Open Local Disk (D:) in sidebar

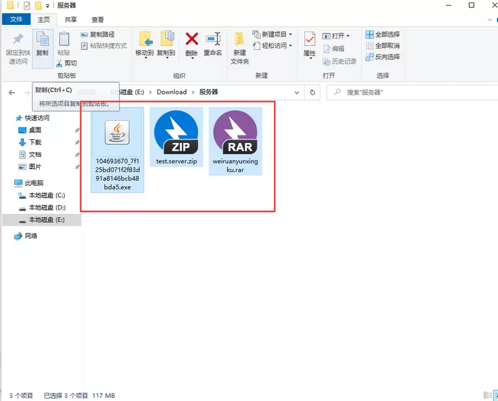tap(42, 208)
